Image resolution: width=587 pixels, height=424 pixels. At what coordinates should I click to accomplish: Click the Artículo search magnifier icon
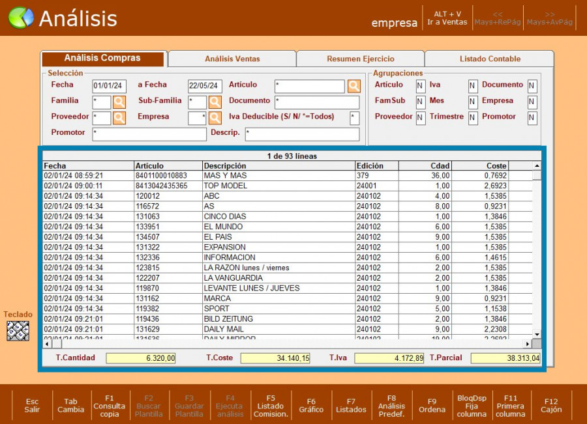[x=354, y=86]
